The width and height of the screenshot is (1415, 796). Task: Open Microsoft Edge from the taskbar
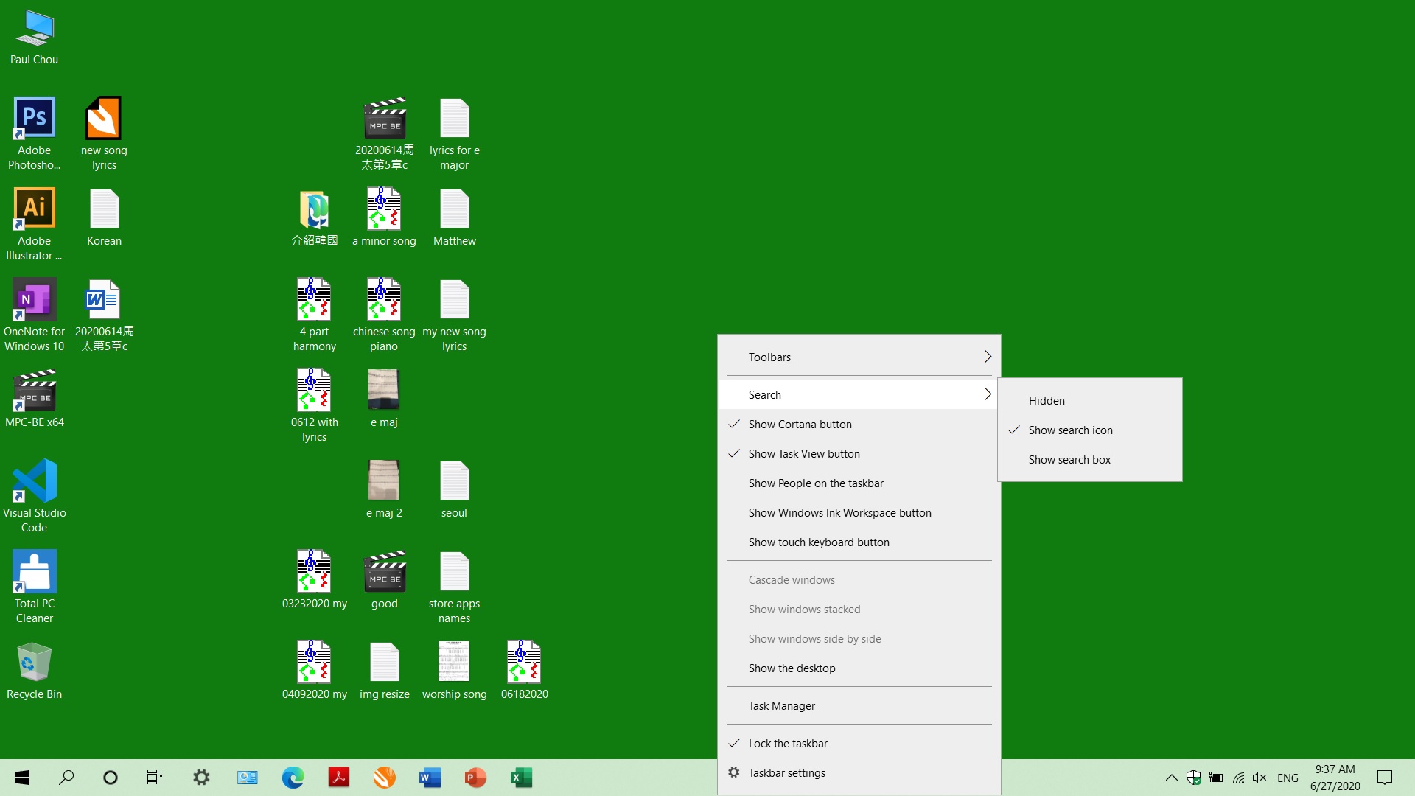click(x=293, y=777)
